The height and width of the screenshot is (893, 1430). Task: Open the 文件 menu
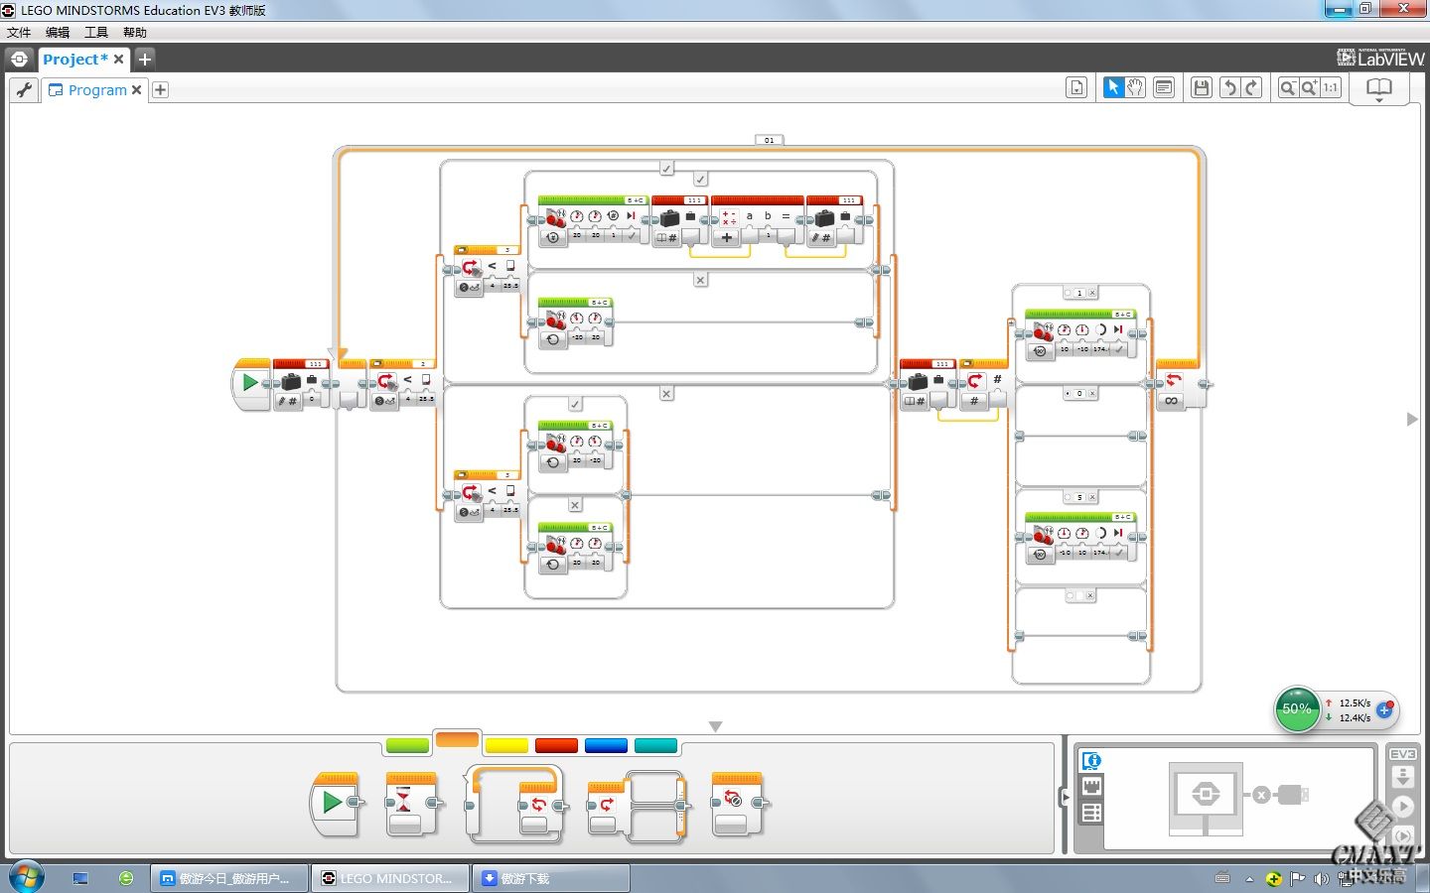click(19, 33)
